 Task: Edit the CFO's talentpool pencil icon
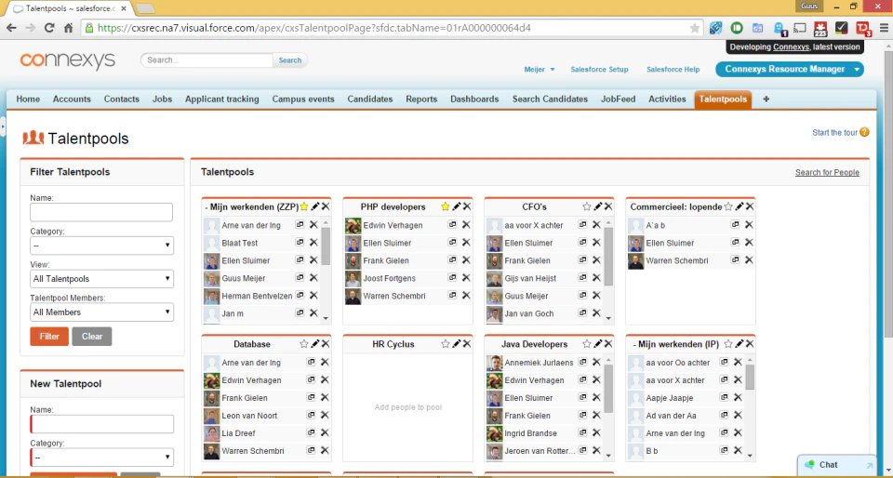[x=597, y=206]
